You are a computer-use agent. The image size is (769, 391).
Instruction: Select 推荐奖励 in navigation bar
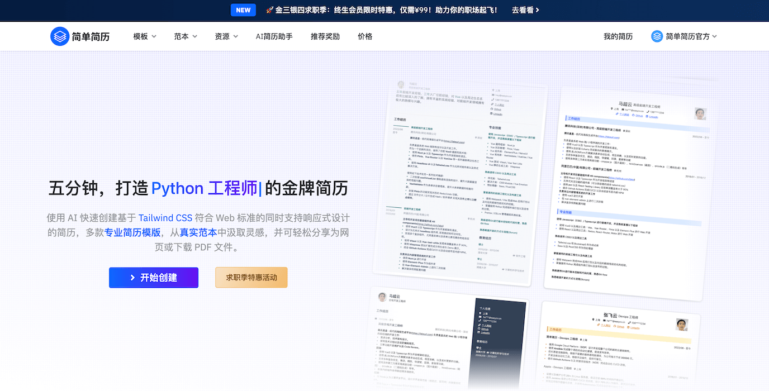(x=325, y=36)
